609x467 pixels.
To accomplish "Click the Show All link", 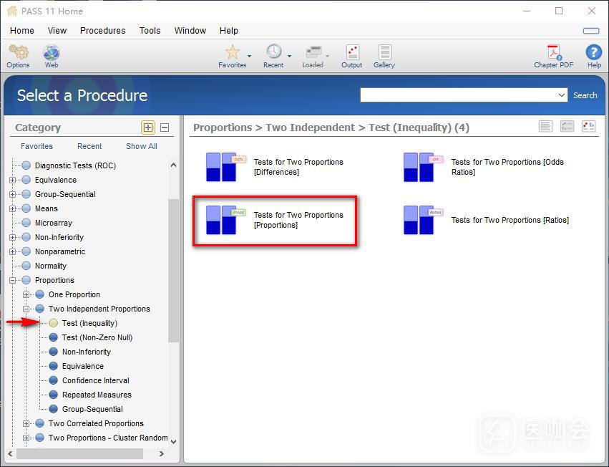I will coord(141,146).
